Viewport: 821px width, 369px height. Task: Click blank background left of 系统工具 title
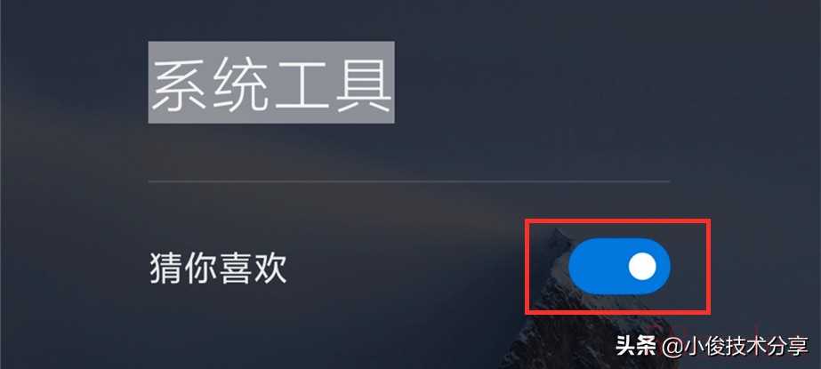tap(73, 82)
